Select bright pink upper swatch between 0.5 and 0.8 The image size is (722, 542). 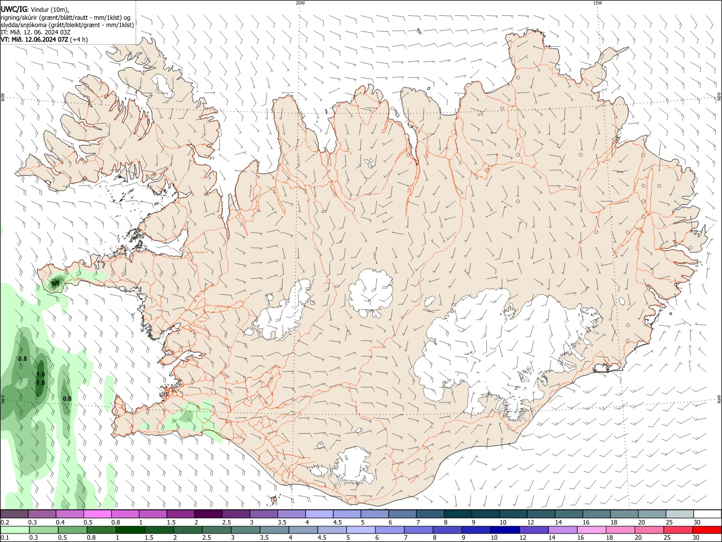pos(97,514)
